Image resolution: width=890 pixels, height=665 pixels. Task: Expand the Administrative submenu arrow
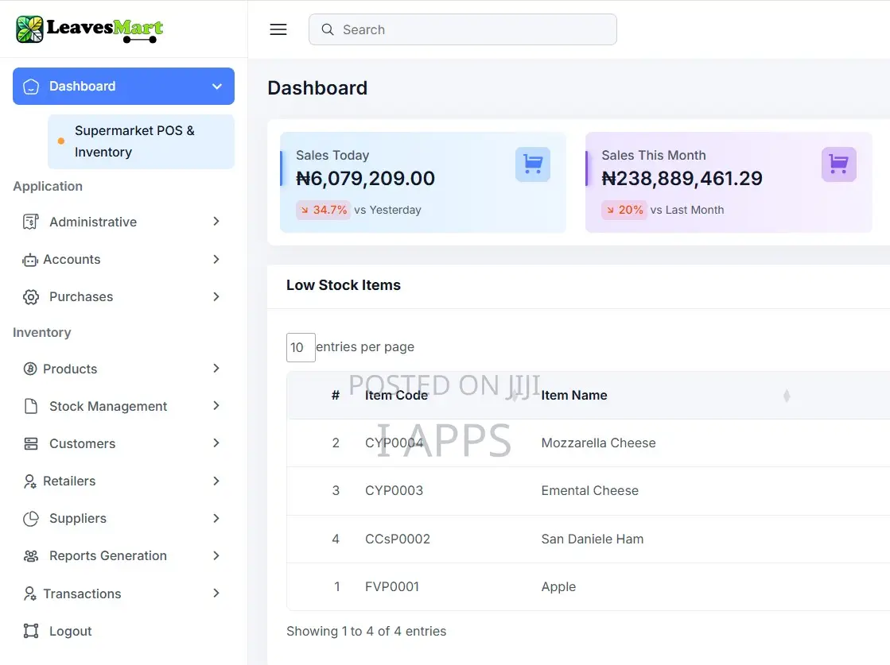click(x=216, y=221)
